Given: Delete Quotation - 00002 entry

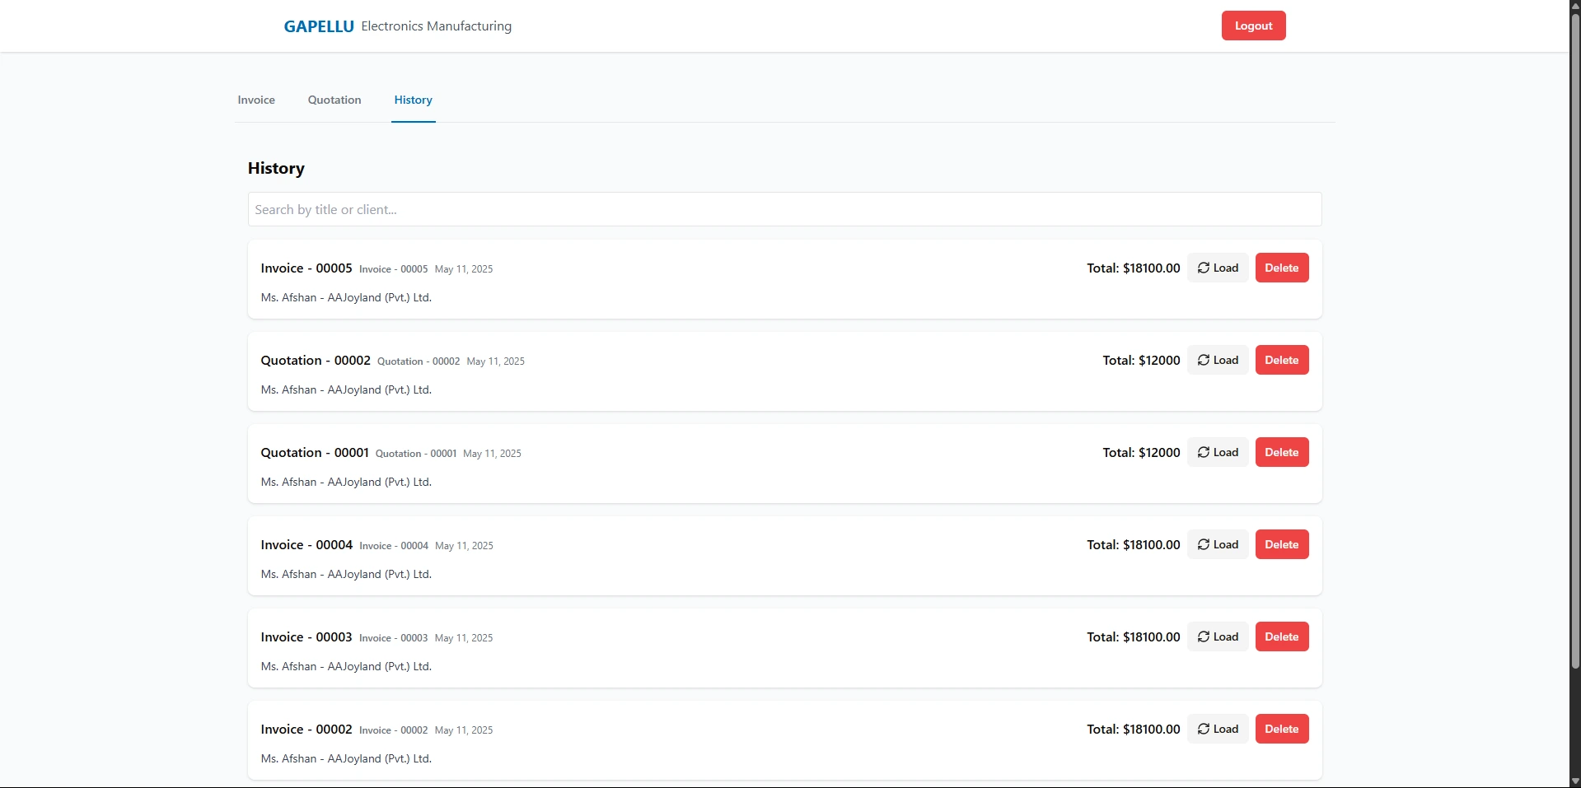Looking at the screenshot, I should [x=1281, y=360].
